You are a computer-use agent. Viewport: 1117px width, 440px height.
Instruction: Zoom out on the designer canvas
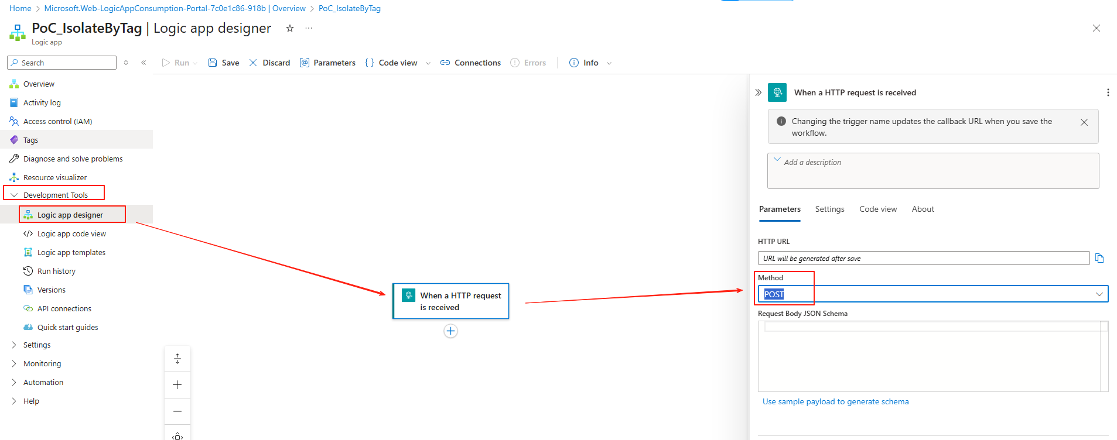click(x=177, y=411)
